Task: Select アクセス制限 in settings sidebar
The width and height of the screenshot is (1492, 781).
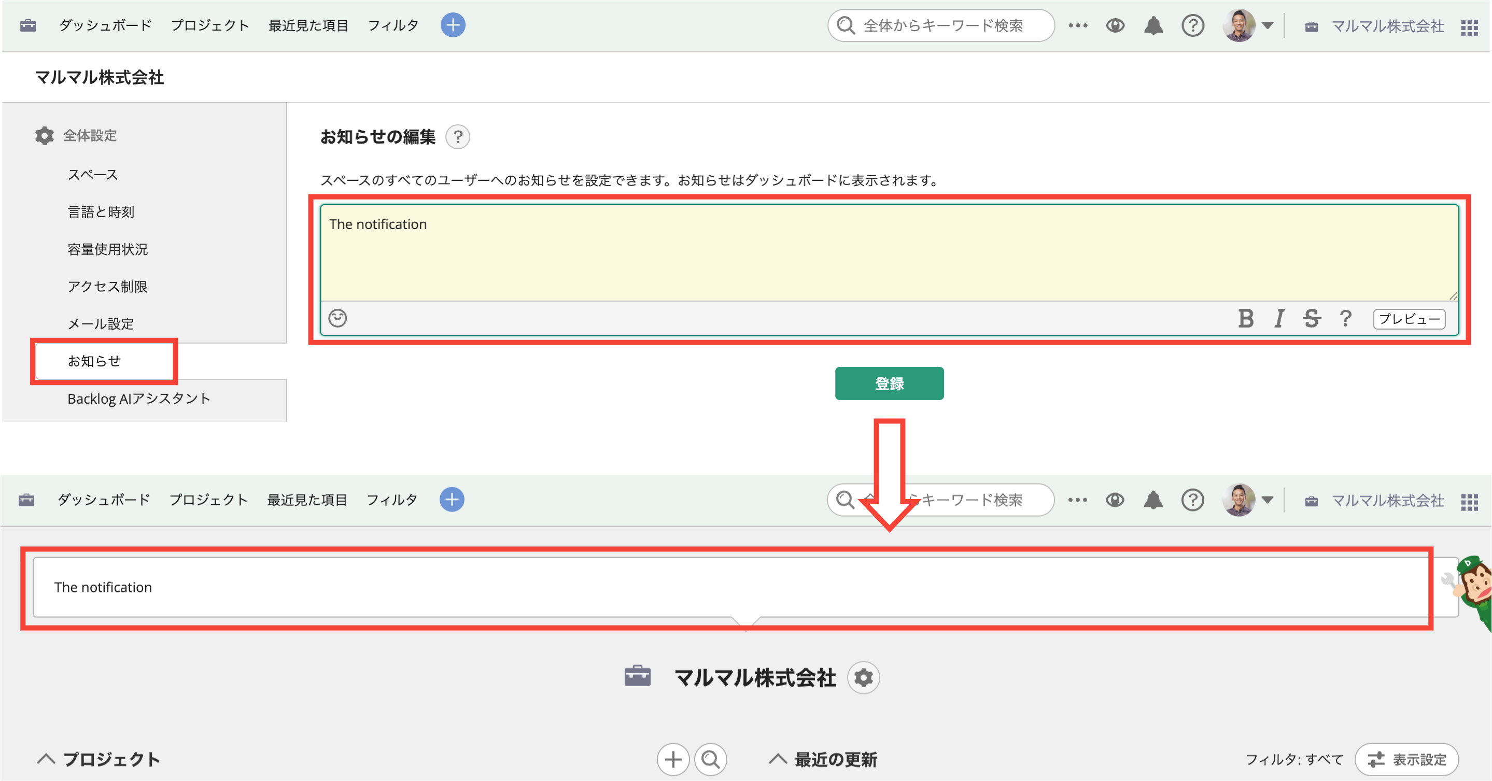Action: (x=107, y=286)
